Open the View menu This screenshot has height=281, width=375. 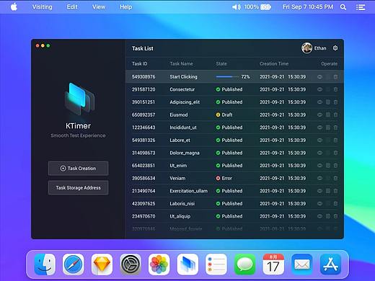pos(99,7)
